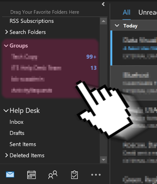Expand the Search Folders node
The width and height of the screenshot is (157, 184).
7,32
